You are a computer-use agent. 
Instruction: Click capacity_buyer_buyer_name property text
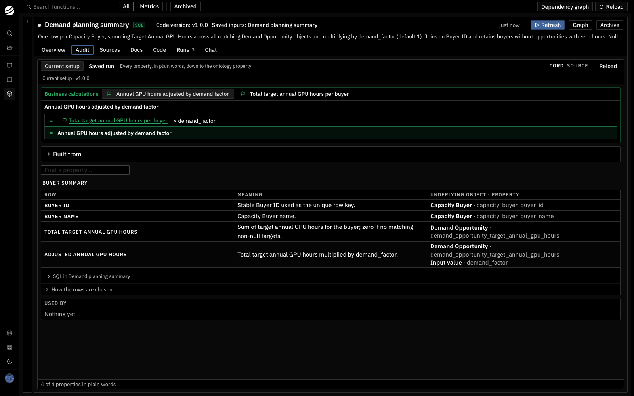pyautogui.click(x=515, y=216)
